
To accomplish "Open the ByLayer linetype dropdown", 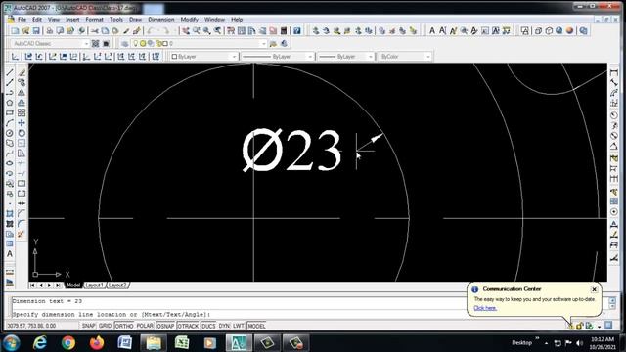I will point(310,57).
